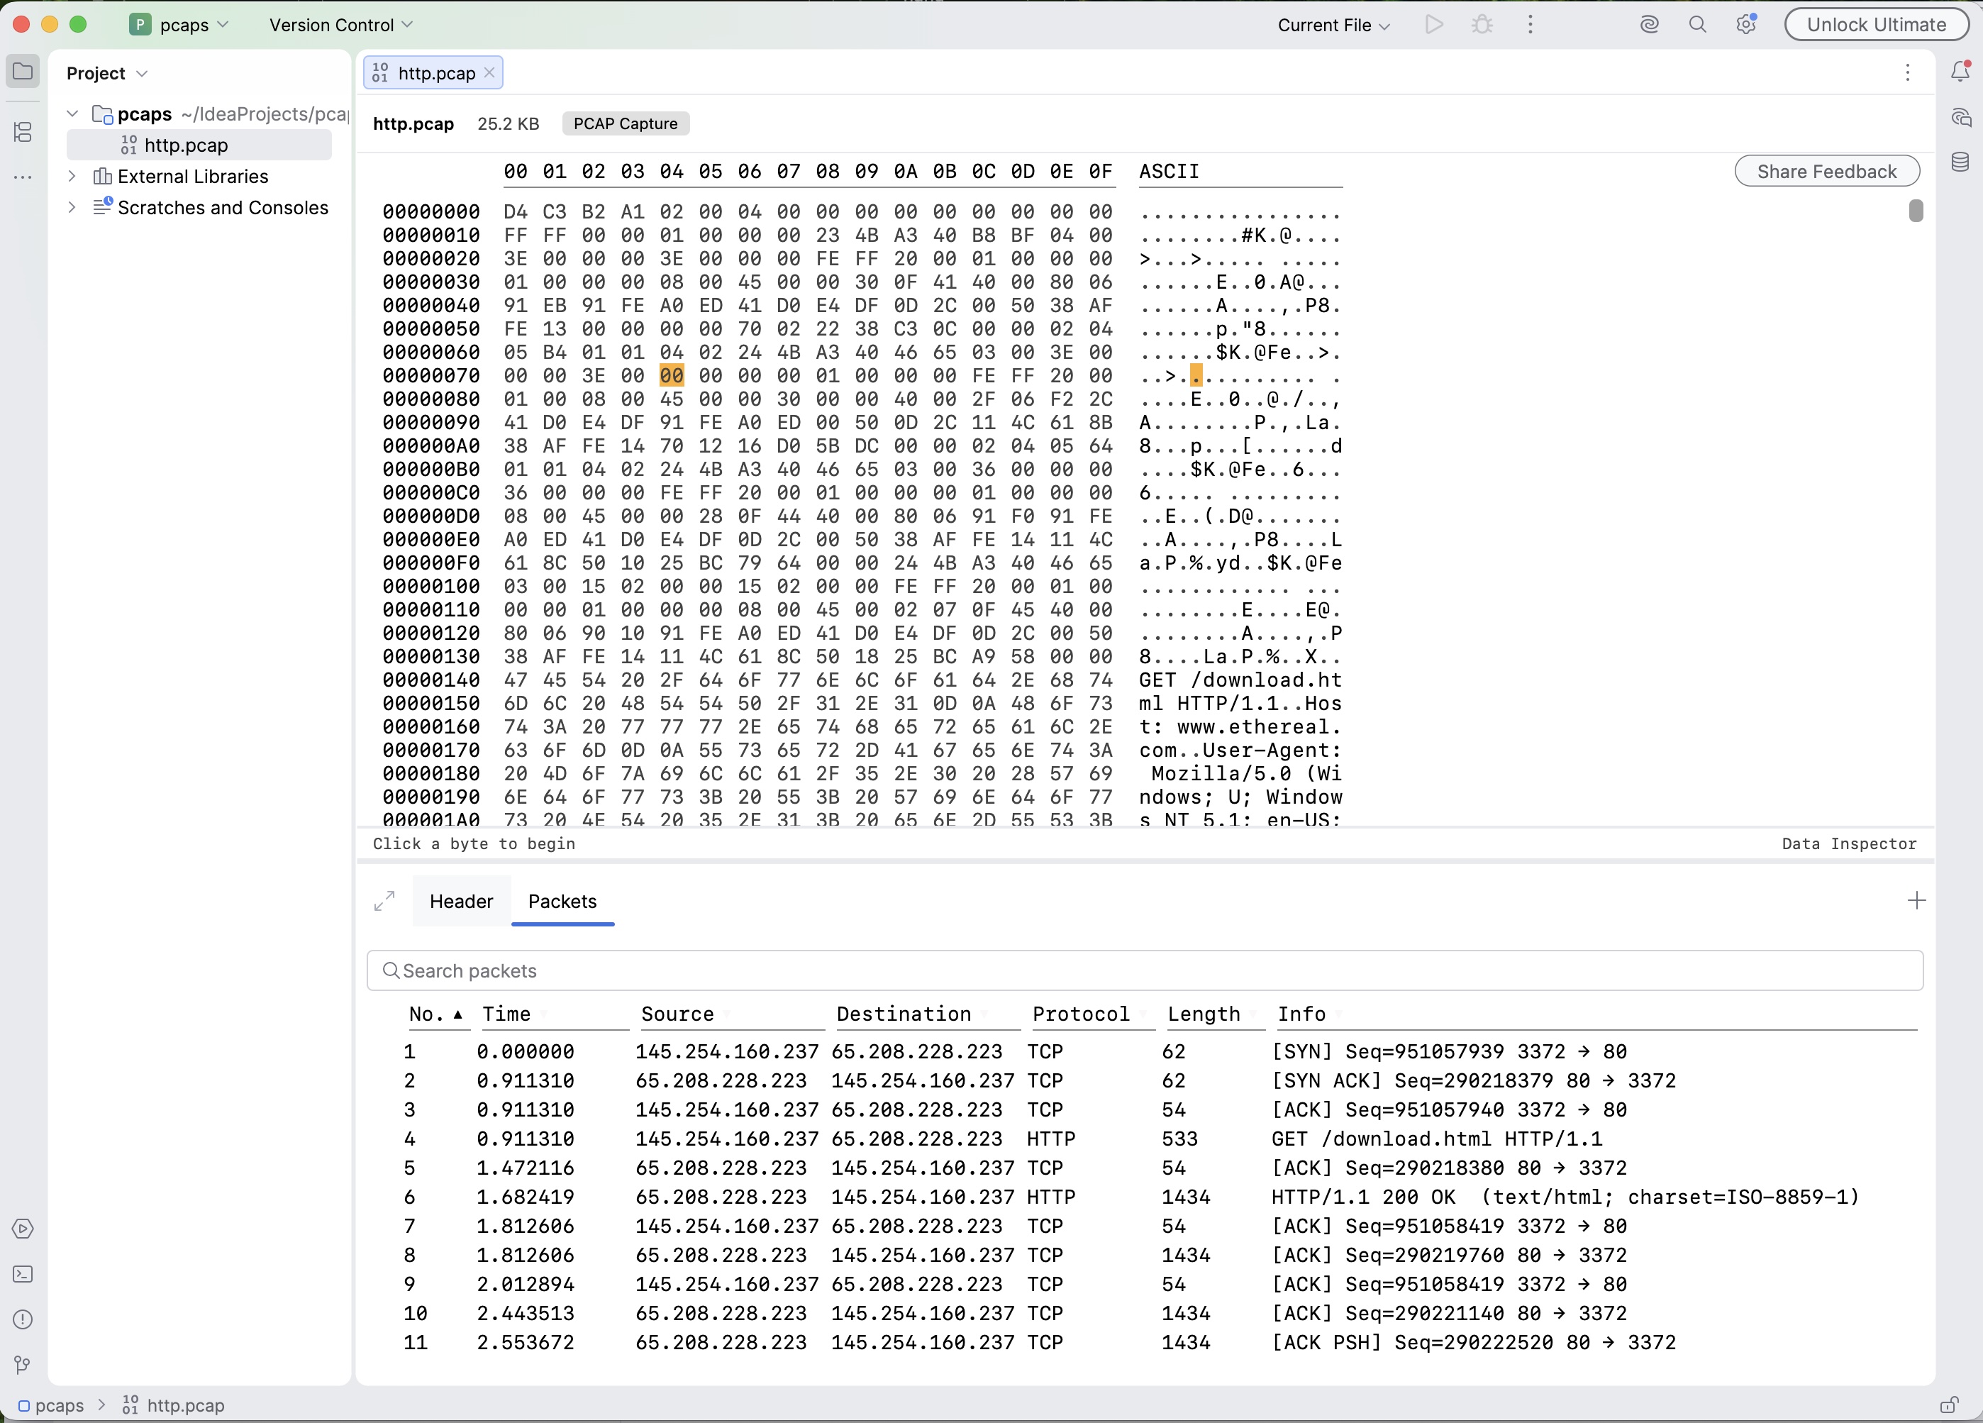1983x1423 pixels.
Task: Click the Unlock Ultimate button
Action: (1875, 25)
